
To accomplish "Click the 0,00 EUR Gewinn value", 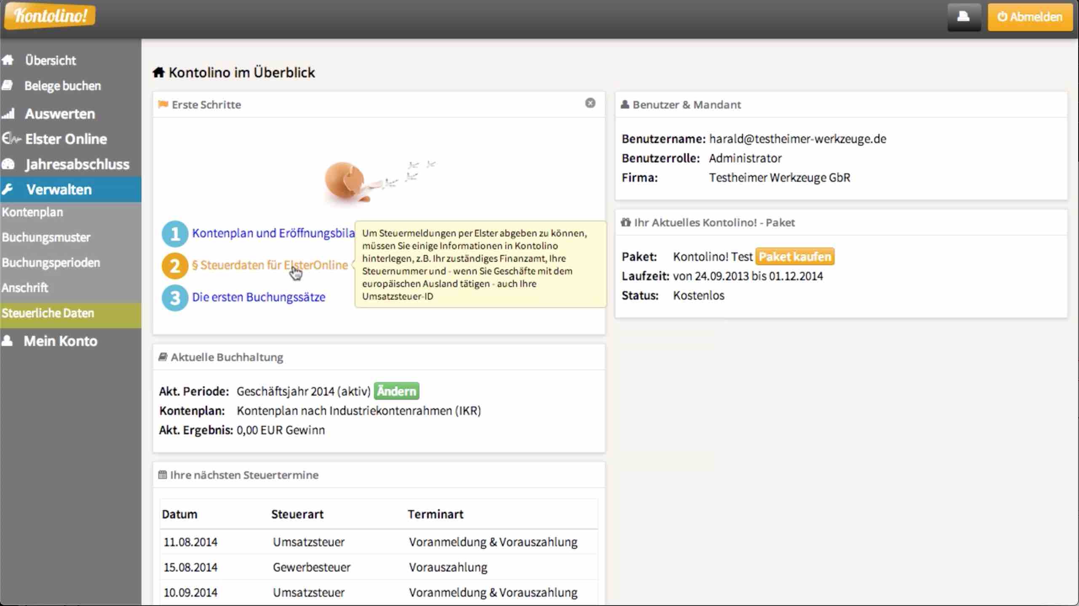I will [281, 430].
